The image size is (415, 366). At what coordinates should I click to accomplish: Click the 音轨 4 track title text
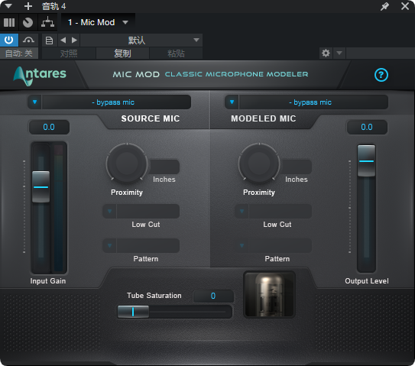point(53,6)
